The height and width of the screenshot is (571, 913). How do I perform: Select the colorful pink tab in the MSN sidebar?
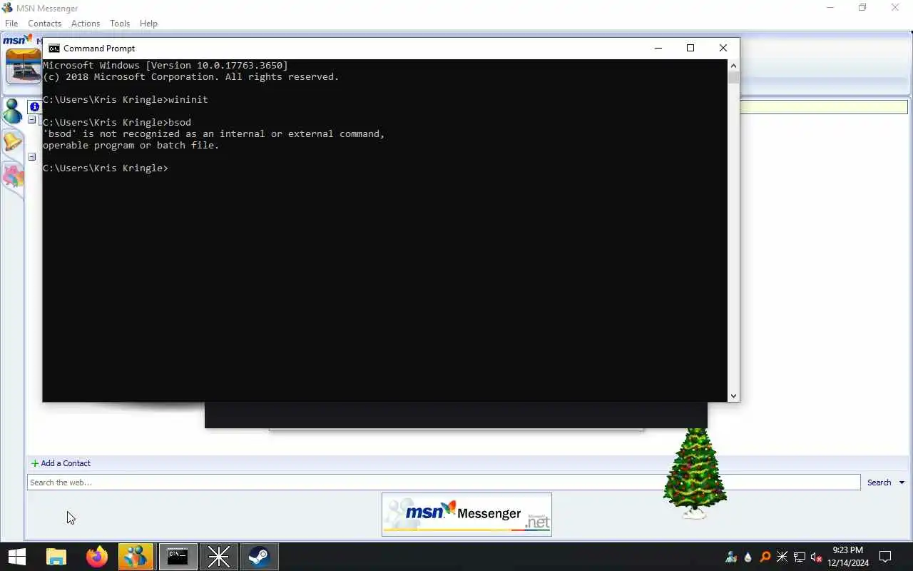tap(12, 175)
